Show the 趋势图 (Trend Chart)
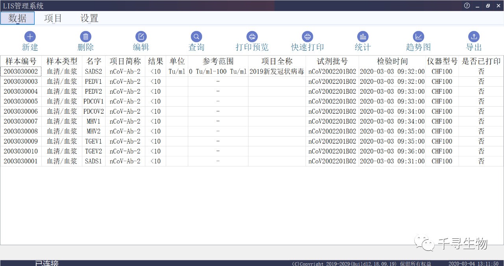Image resolution: width=504 pixels, height=266 pixels. click(x=418, y=37)
